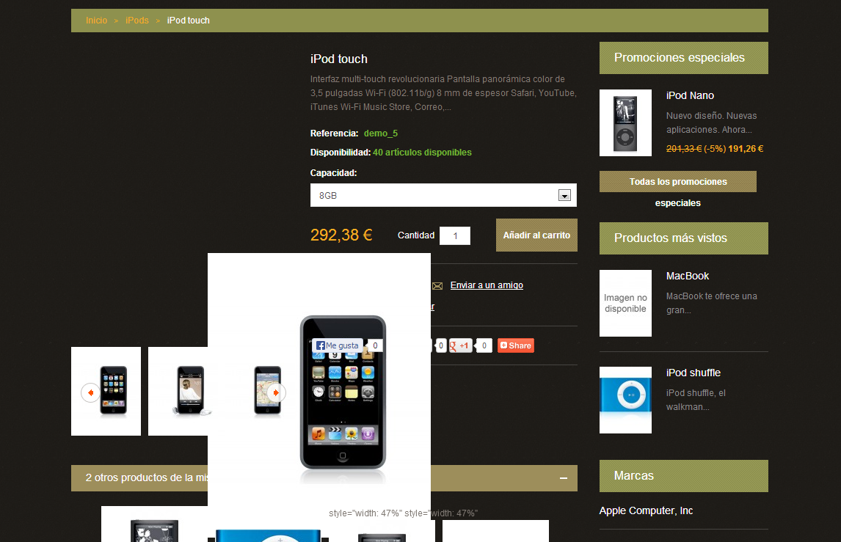
Task: Open iPods category in breadcrumb
Action: coord(137,21)
